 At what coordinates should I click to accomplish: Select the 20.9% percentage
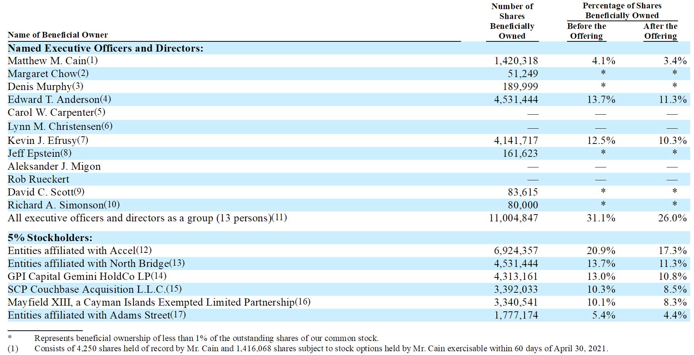tap(601, 251)
